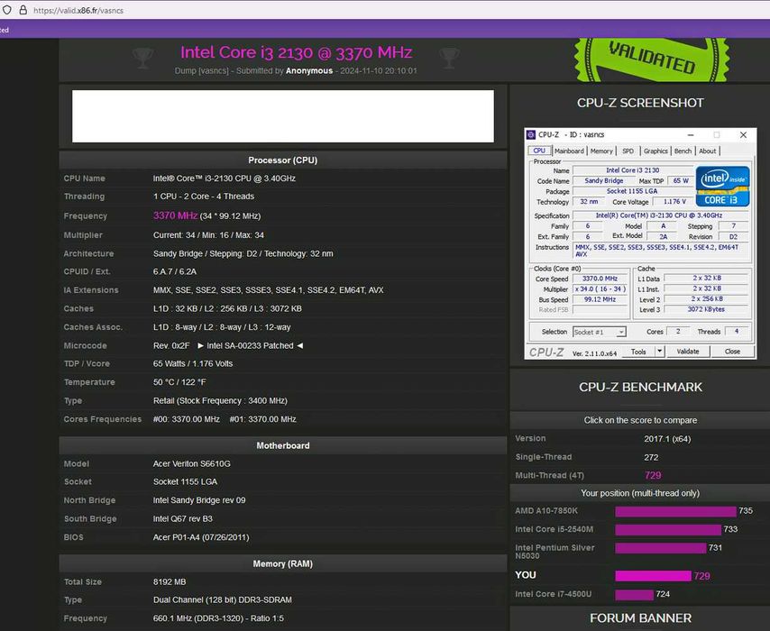Screen dimensions: 770x631
Task: Select the Mainboard tab in CPU-Z
Action: (569, 151)
